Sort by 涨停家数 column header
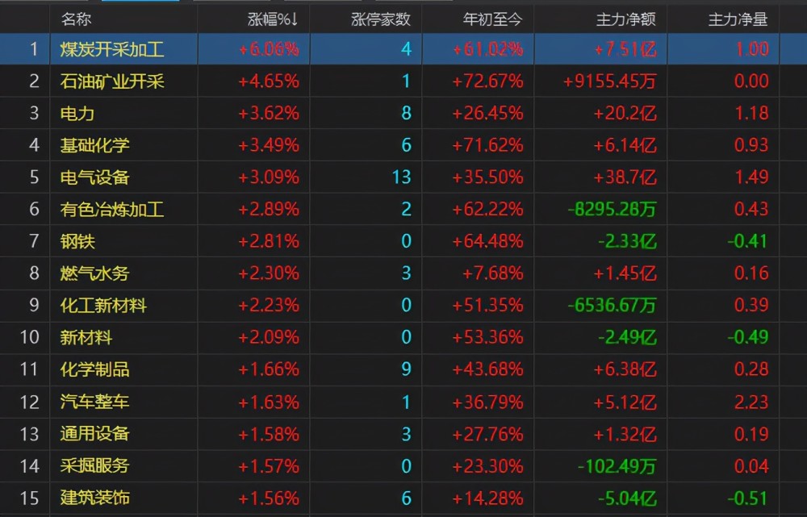The width and height of the screenshot is (807, 517). (x=380, y=19)
